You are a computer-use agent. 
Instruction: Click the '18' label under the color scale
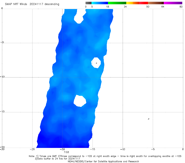click(107, 7)
